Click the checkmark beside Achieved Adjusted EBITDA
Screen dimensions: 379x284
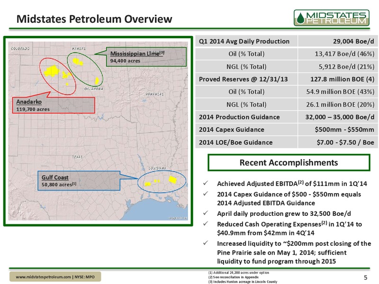coord(206,184)
